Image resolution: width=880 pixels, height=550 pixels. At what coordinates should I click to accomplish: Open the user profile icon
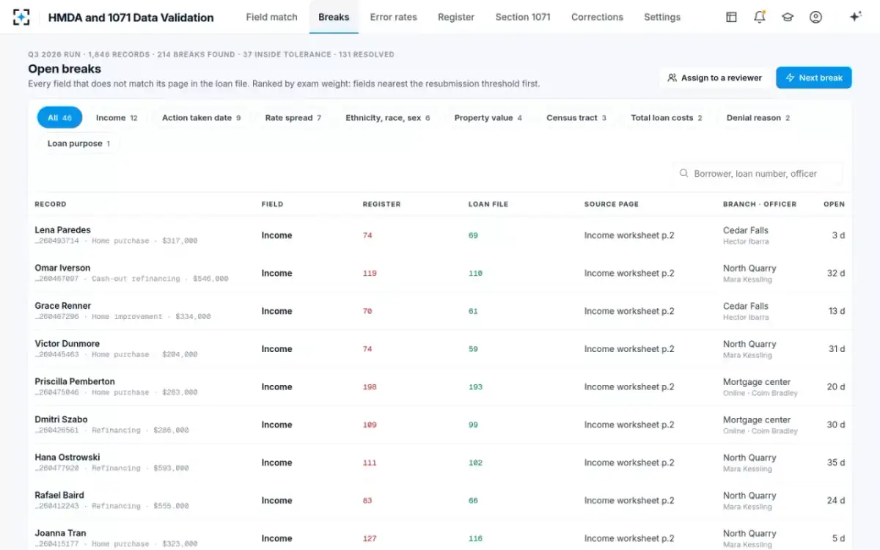[x=815, y=17]
